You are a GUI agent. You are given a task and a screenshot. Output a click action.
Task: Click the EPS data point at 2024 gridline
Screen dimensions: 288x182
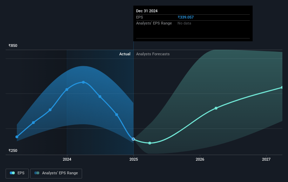[67, 90]
